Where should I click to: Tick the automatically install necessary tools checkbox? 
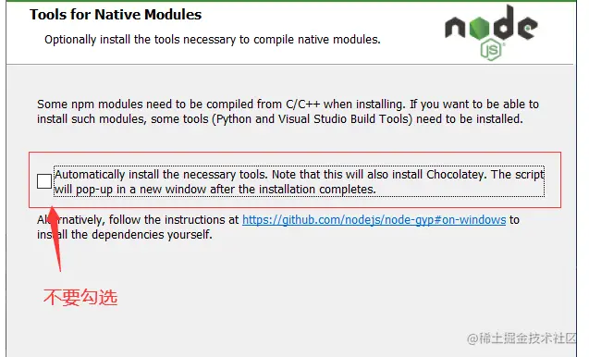(44, 181)
